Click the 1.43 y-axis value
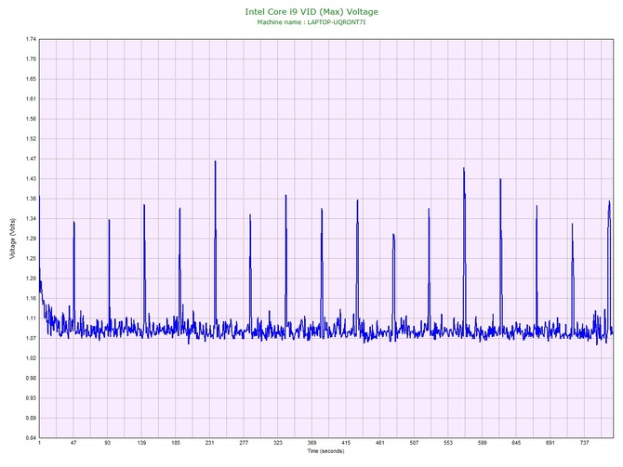 coord(31,179)
